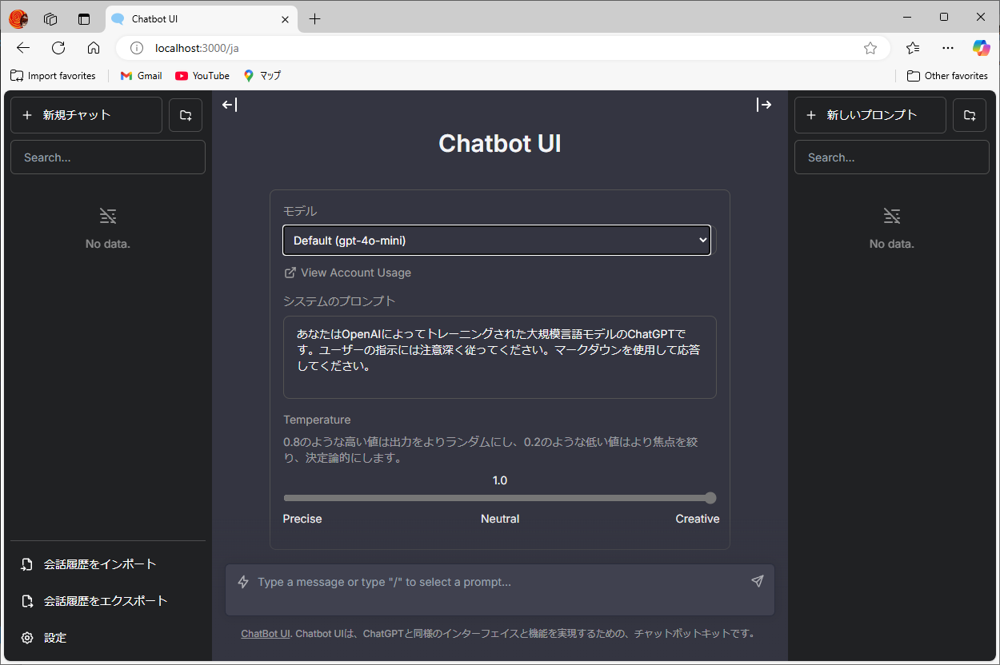
Task: Go to browser home icon
Action: 94,48
